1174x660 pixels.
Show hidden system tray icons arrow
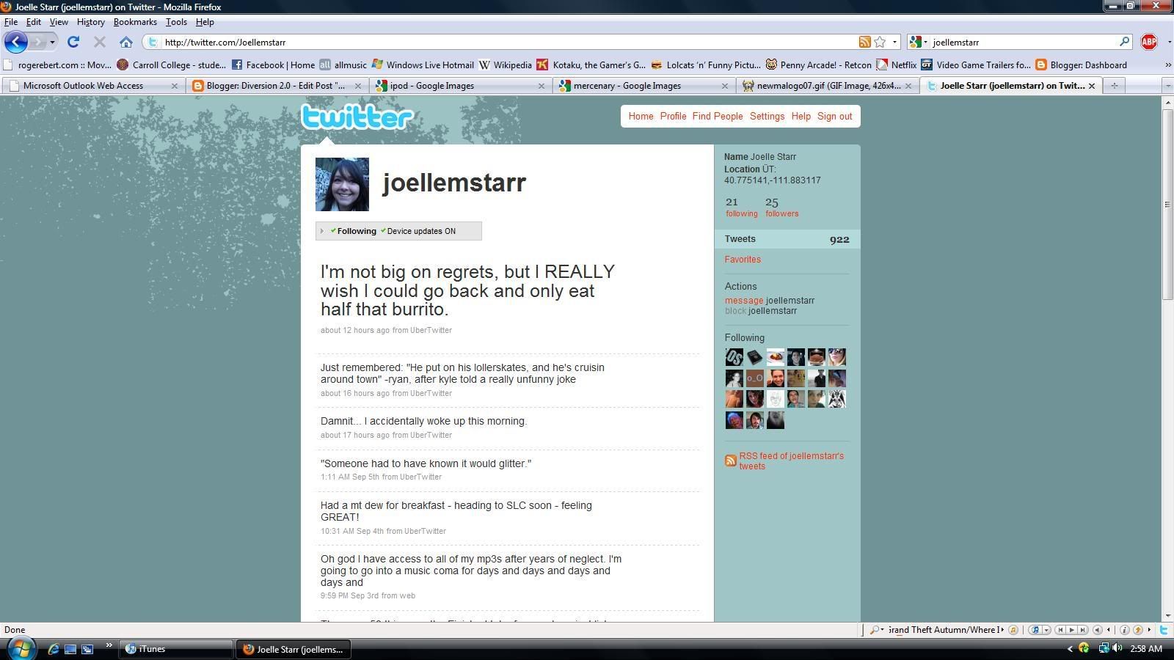pos(1069,648)
